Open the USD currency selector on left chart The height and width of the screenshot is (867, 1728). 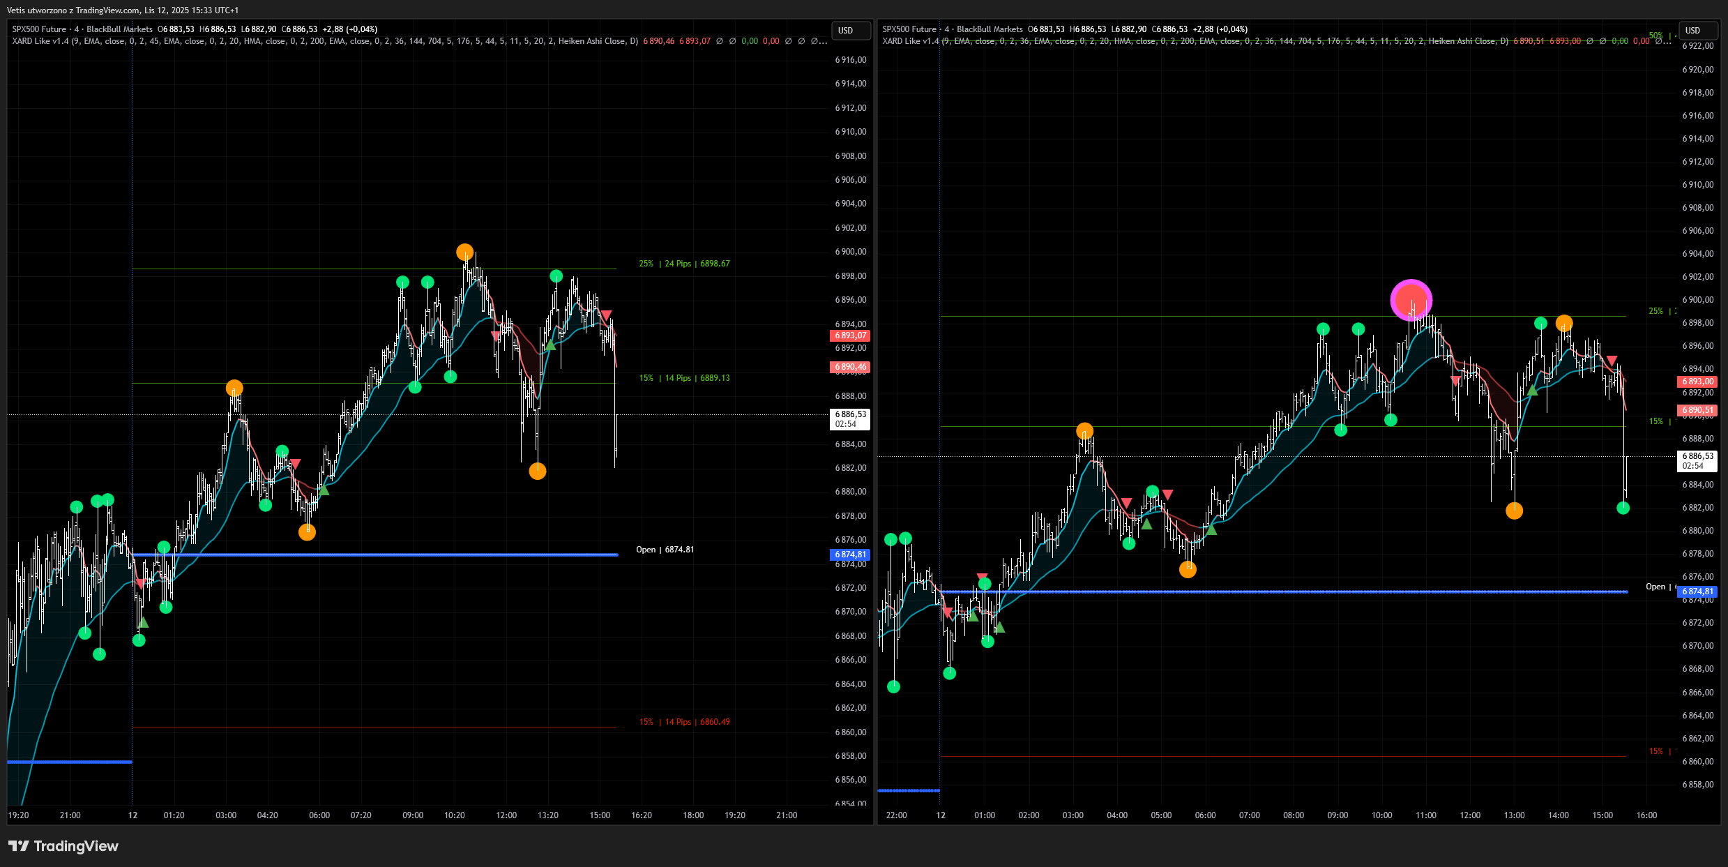[x=850, y=31]
